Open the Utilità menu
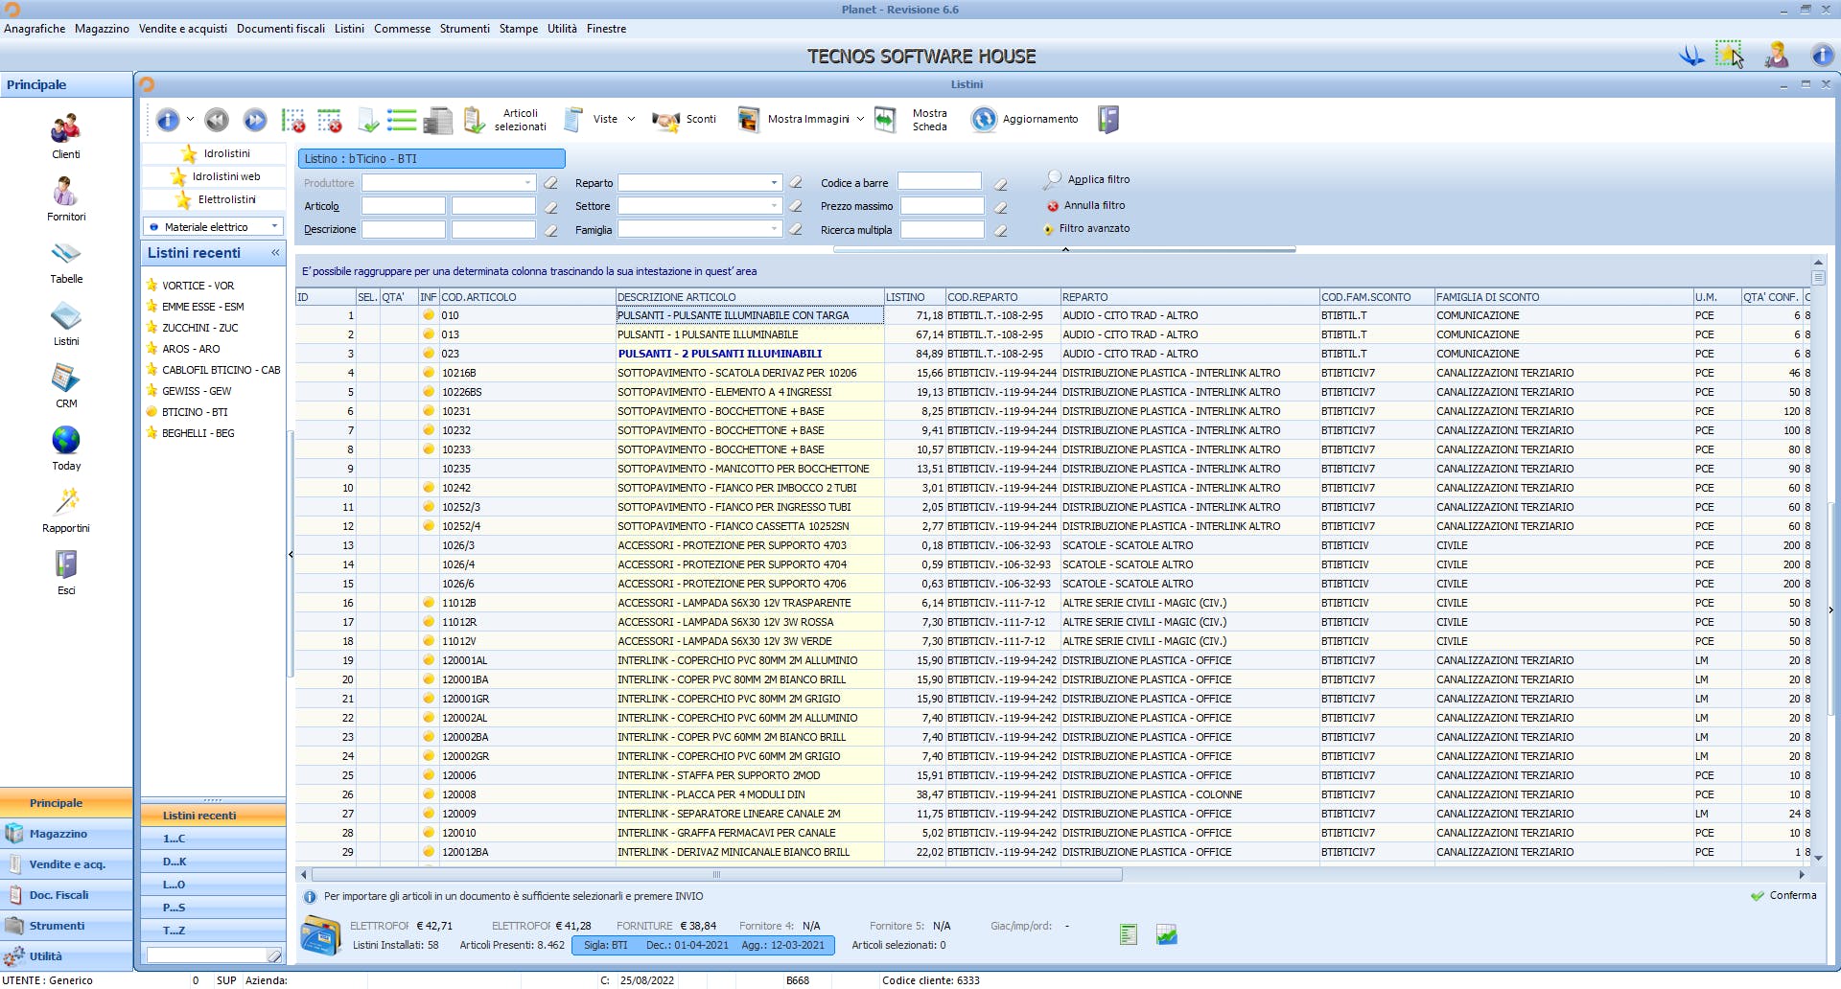The height and width of the screenshot is (989, 1841). 562,29
